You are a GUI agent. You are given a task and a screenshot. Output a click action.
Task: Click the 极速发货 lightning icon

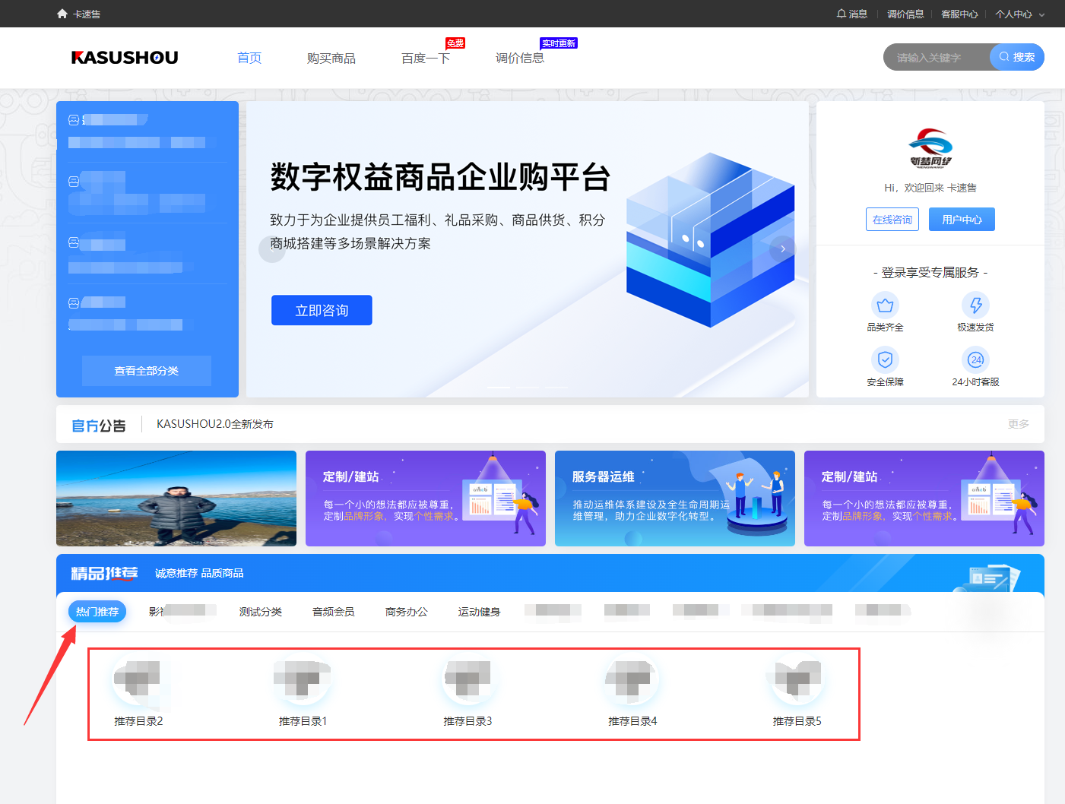pyautogui.click(x=976, y=305)
